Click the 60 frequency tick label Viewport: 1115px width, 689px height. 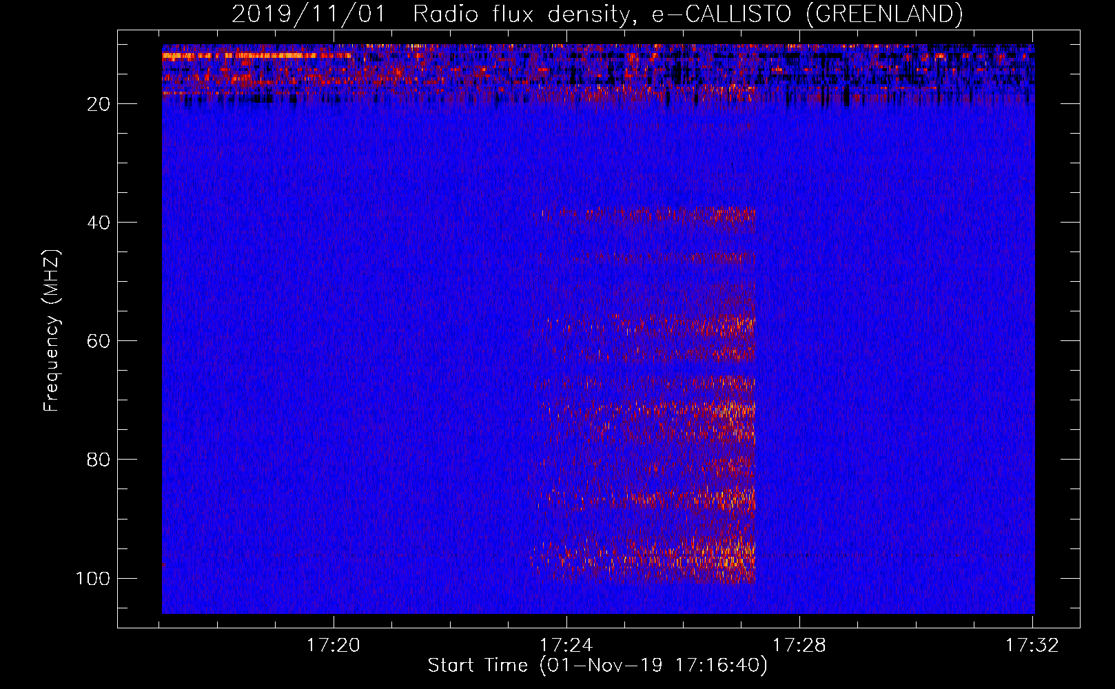tap(99, 341)
